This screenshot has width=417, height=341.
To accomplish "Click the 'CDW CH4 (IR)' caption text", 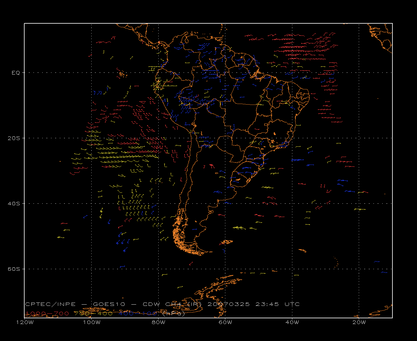I will pos(172,304).
